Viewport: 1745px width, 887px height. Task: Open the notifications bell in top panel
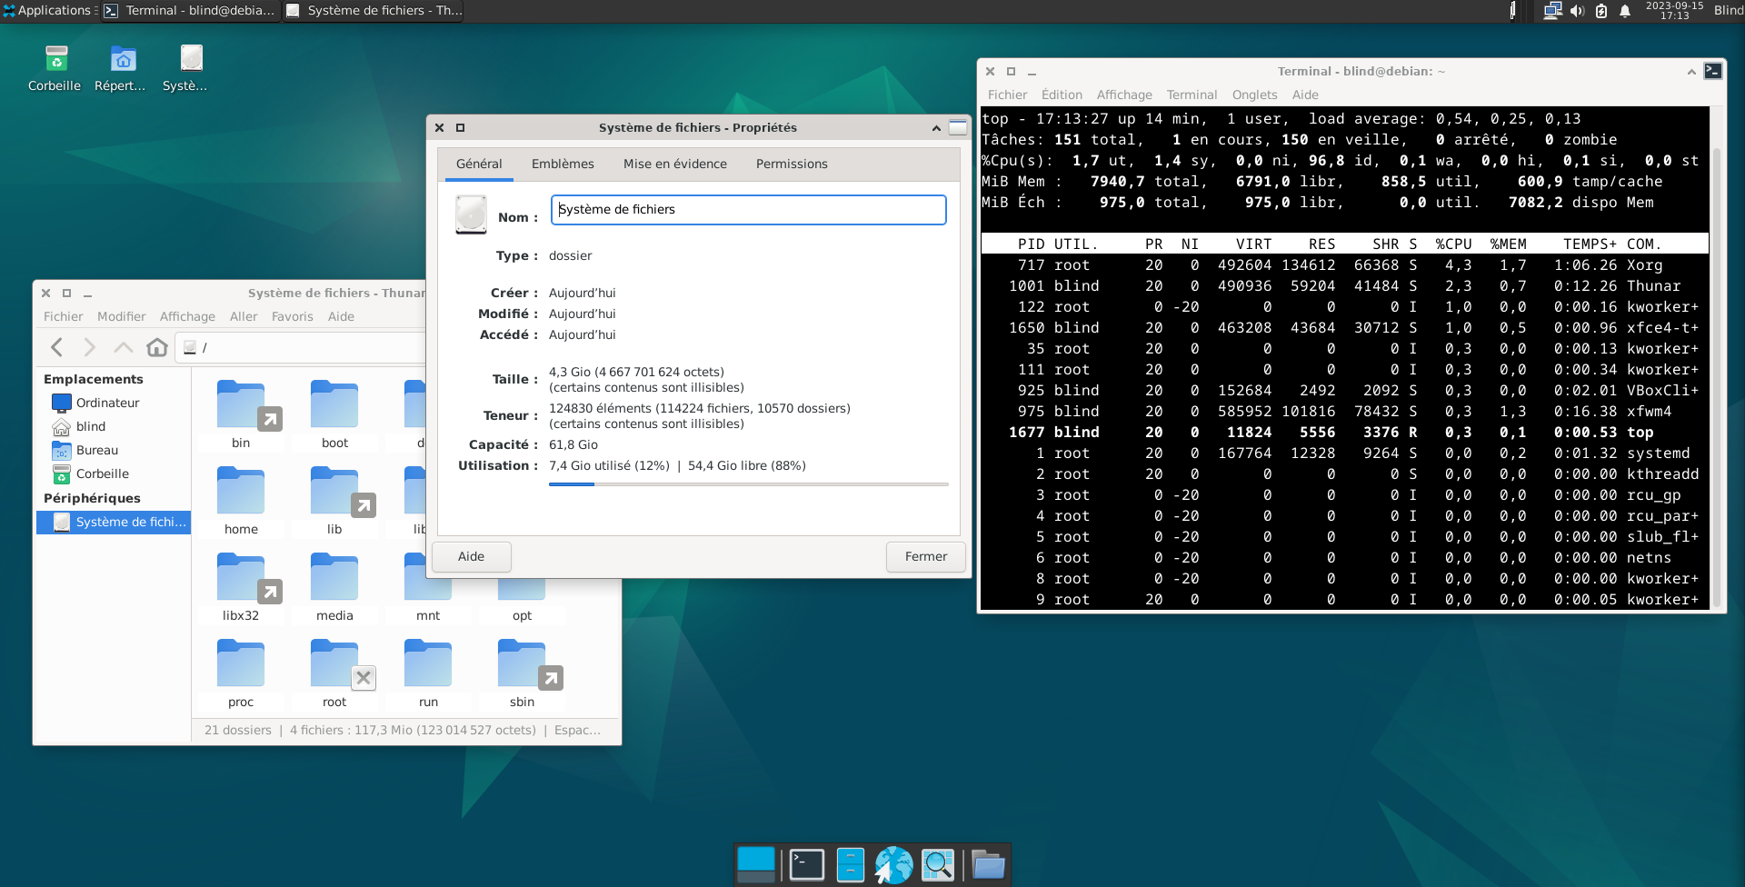coord(1625,11)
